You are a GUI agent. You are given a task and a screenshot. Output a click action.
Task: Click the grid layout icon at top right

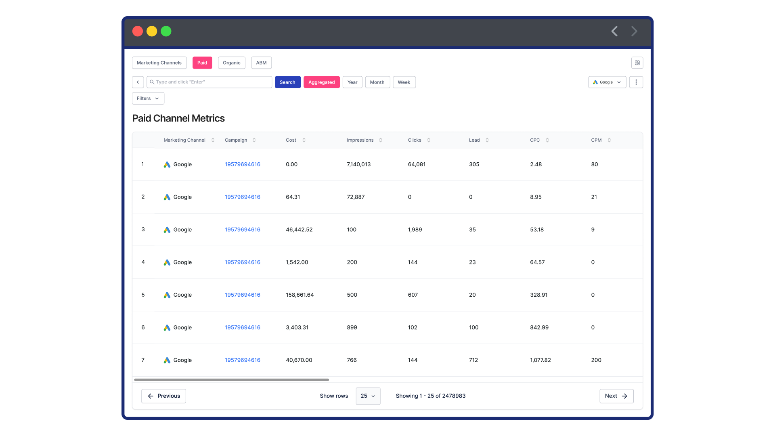pyautogui.click(x=637, y=63)
